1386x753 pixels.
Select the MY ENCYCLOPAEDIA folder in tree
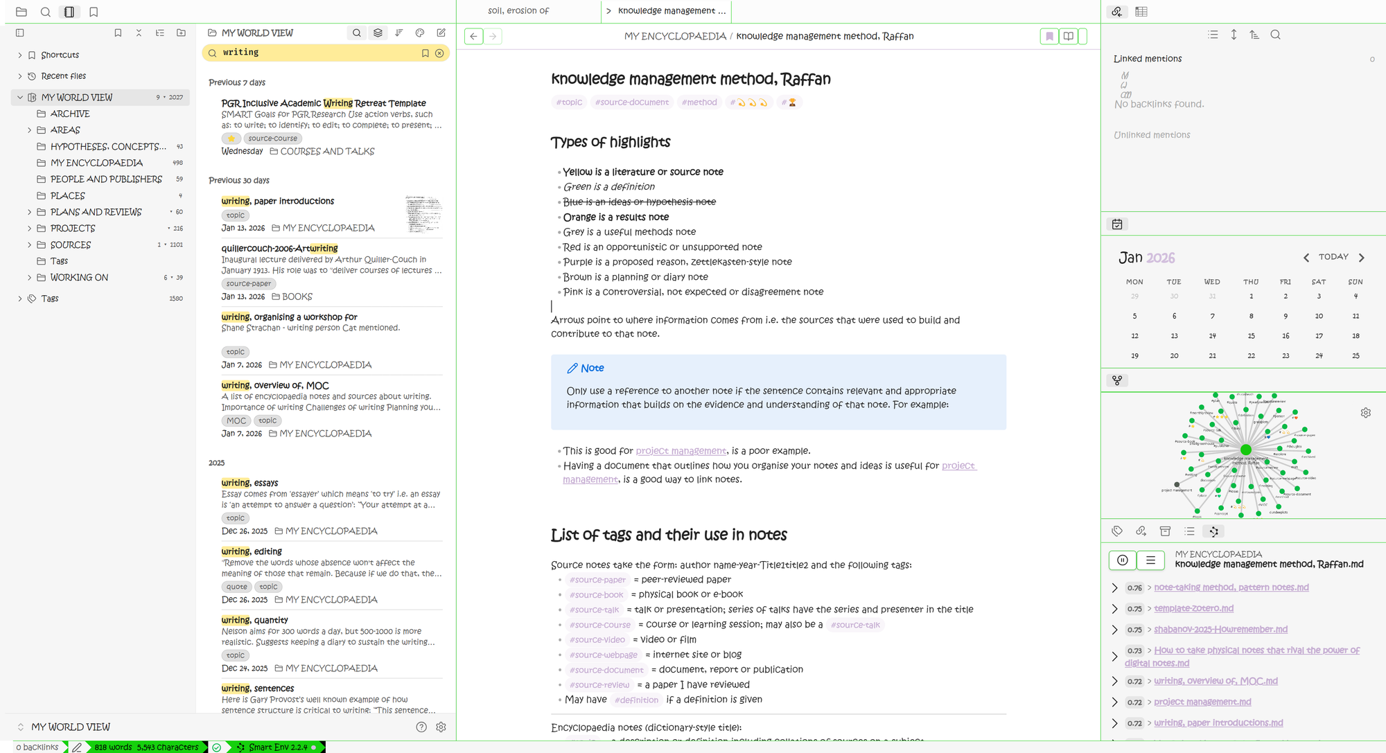96,163
